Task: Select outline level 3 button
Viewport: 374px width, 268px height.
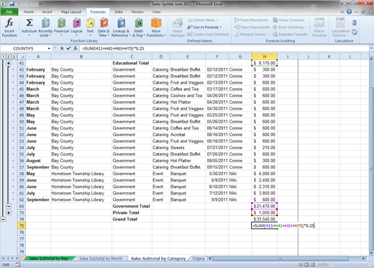Action: [x=14, y=57]
